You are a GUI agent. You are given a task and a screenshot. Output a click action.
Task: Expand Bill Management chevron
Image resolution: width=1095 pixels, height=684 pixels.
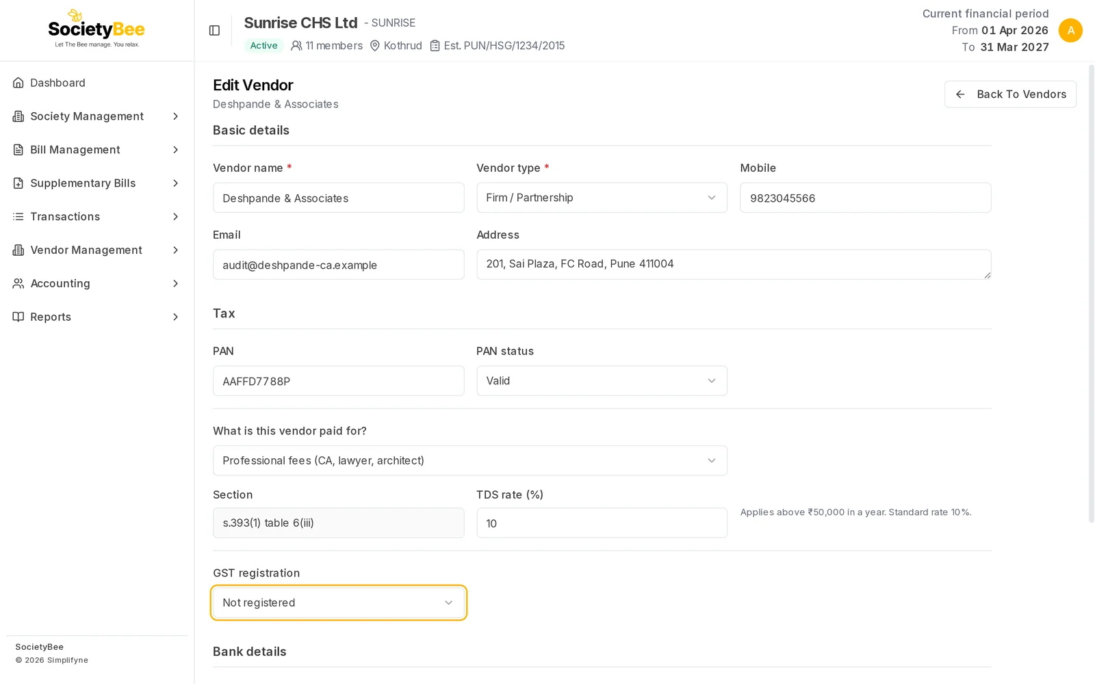pyautogui.click(x=175, y=150)
